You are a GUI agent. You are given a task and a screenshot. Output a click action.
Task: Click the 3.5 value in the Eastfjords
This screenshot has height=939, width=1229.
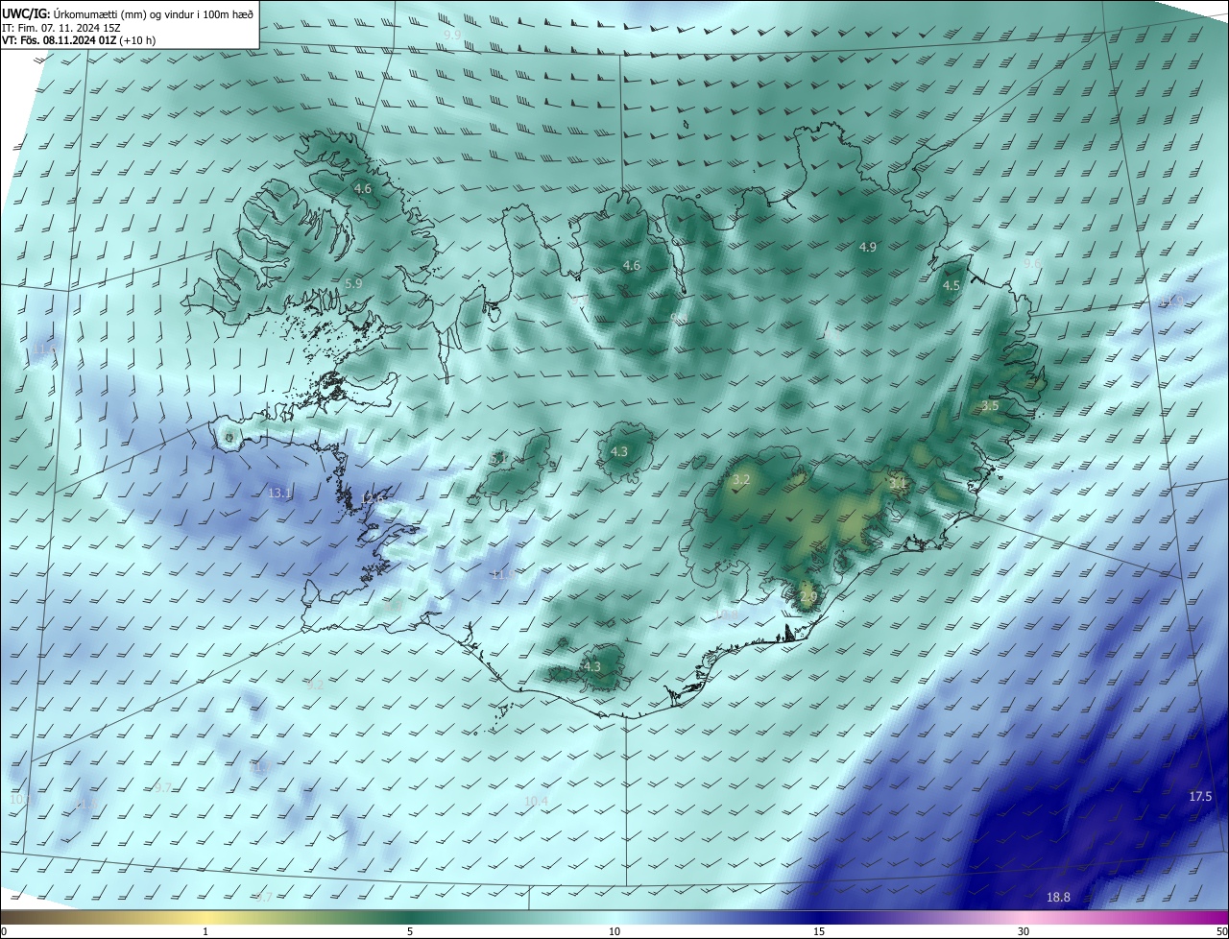(990, 406)
